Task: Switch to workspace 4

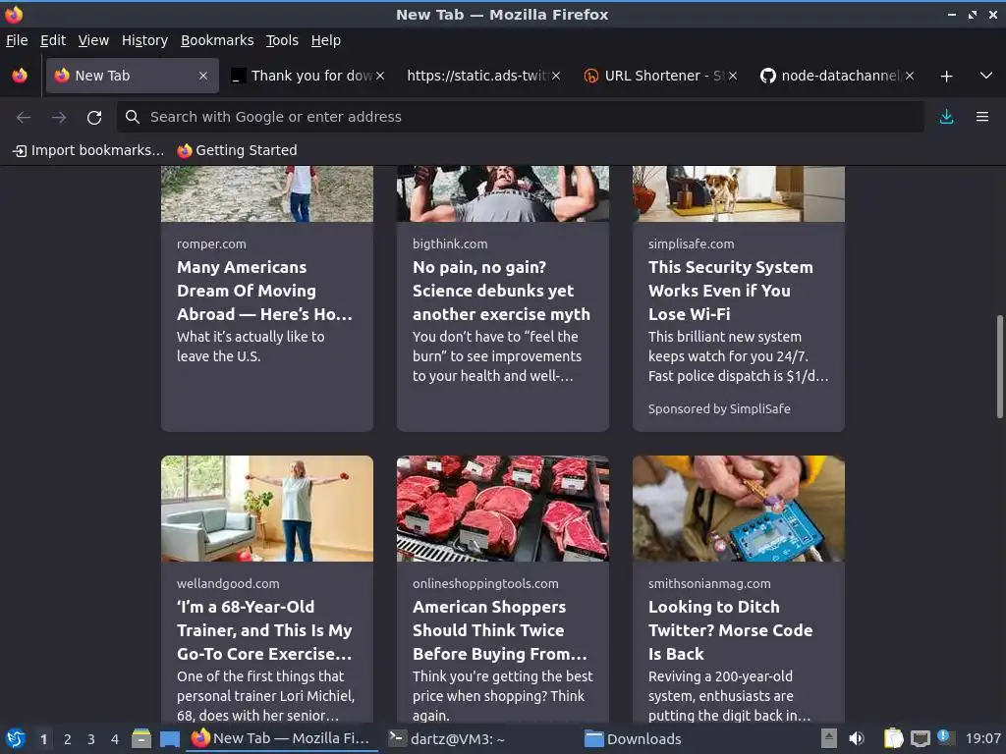Action: pos(115,739)
